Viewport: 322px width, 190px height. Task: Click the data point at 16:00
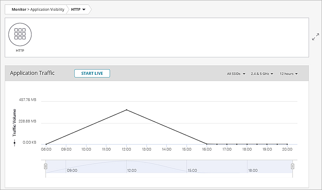207,144
